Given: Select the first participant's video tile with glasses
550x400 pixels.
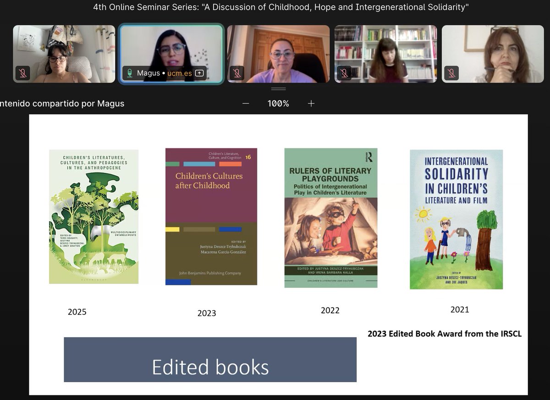Looking at the screenshot, I should (64, 54).
